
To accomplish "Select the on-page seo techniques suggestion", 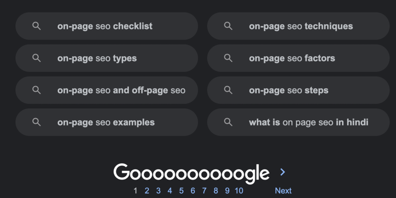I will (298, 26).
